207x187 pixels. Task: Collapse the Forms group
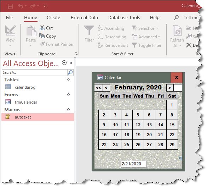coord(68,95)
